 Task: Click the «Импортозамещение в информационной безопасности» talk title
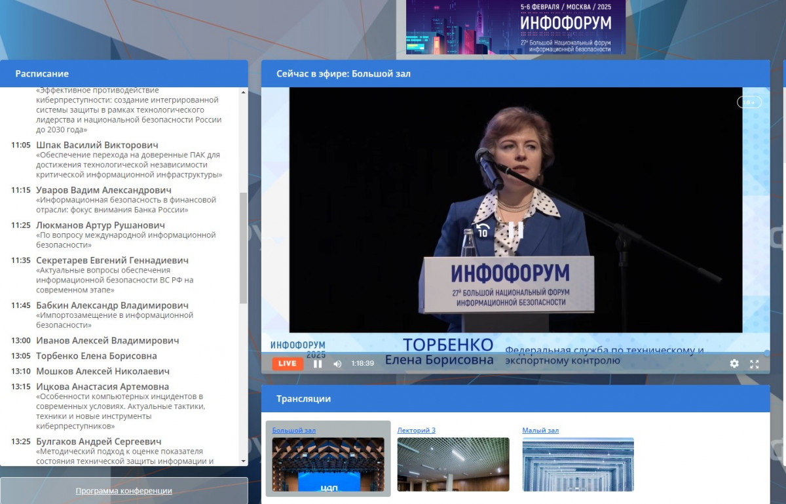pos(115,320)
